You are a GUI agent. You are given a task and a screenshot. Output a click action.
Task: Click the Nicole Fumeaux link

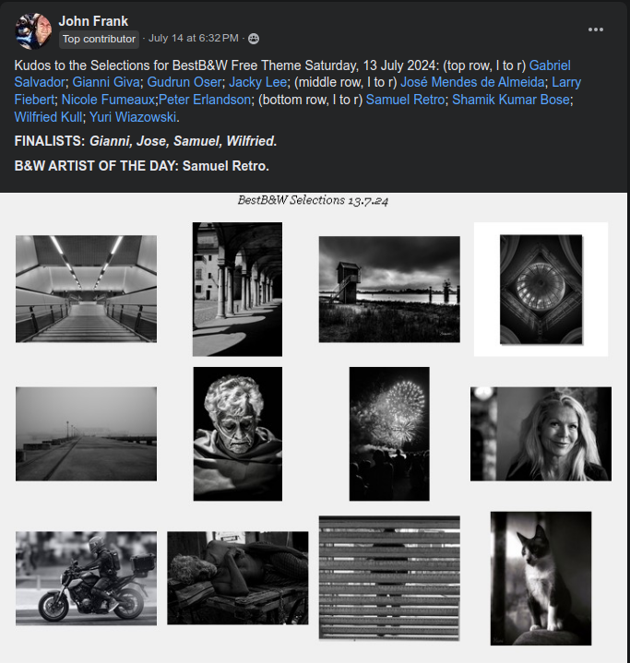click(x=108, y=100)
